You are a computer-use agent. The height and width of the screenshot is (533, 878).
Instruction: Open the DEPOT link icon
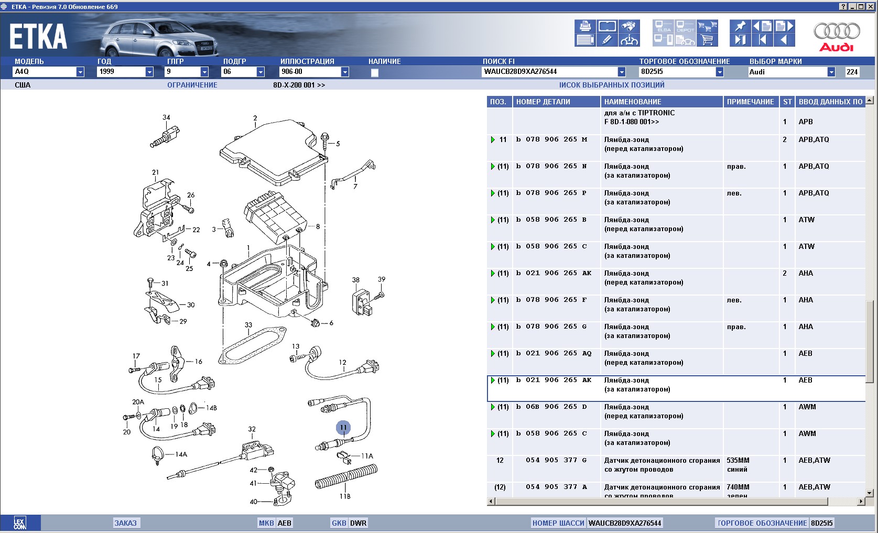coord(685,26)
